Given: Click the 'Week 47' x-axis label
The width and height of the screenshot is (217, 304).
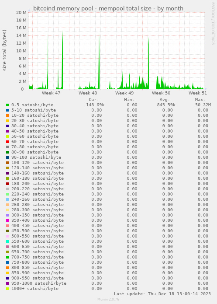Looking at the screenshot, I should [51, 93].
